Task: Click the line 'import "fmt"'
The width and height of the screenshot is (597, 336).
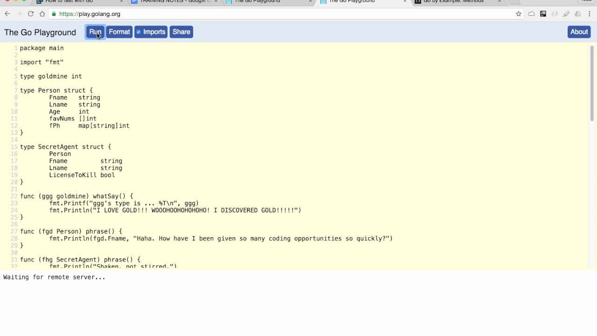Action: tap(42, 62)
